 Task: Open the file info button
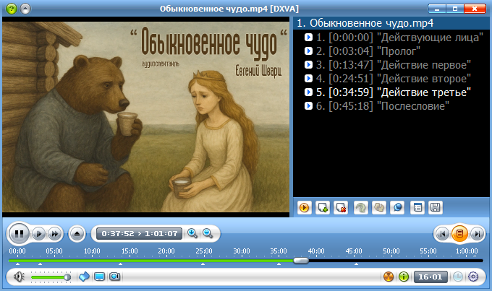(x=404, y=277)
